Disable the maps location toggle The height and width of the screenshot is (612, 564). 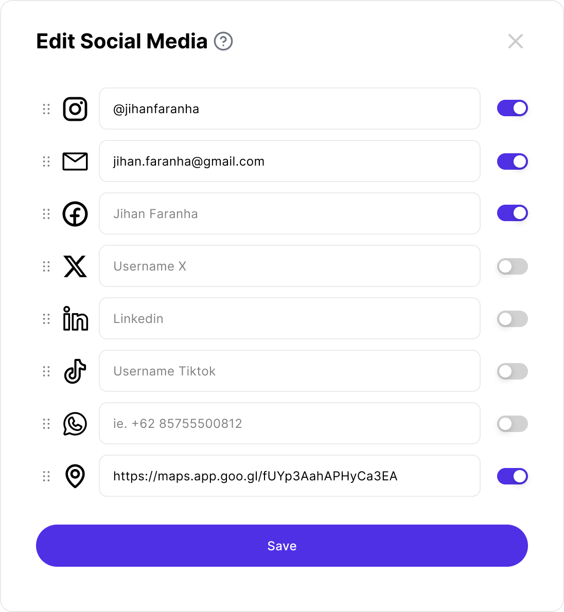[513, 476]
